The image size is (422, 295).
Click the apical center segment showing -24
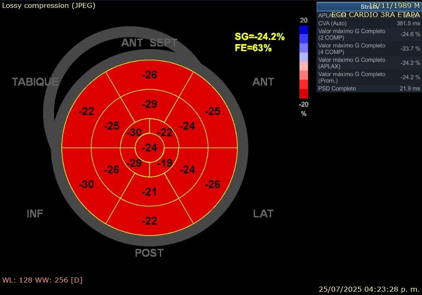pos(149,148)
